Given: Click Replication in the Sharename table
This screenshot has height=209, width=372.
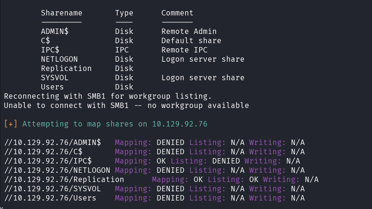Looking at the screenshot, I should [66, 68].
